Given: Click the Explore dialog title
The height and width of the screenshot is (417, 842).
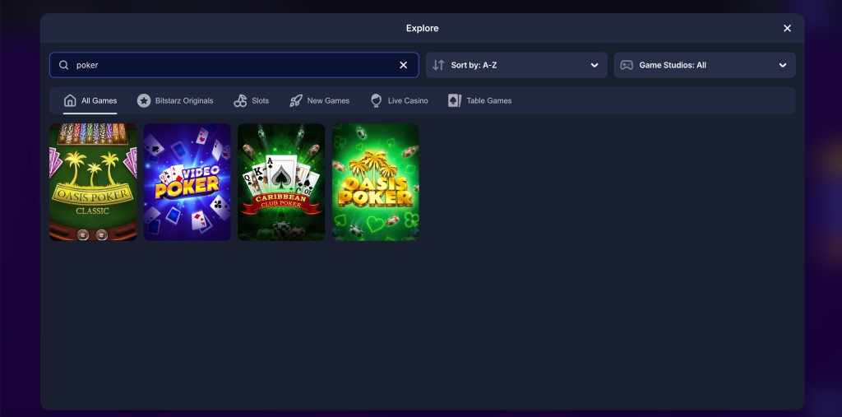Looking at the screenshot, I should (x=422, y=29).
